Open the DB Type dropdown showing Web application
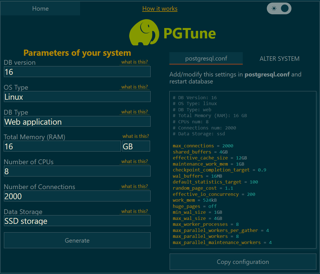The width and height of the screenshot is (320, 274). (77, 122)
